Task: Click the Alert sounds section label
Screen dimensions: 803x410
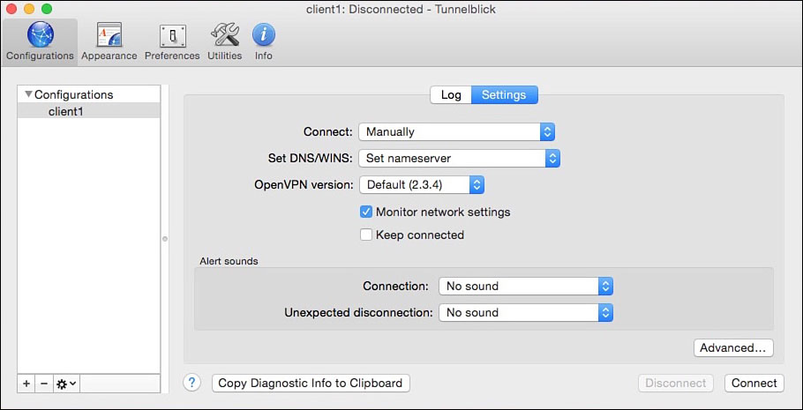Action: (229, 261)
